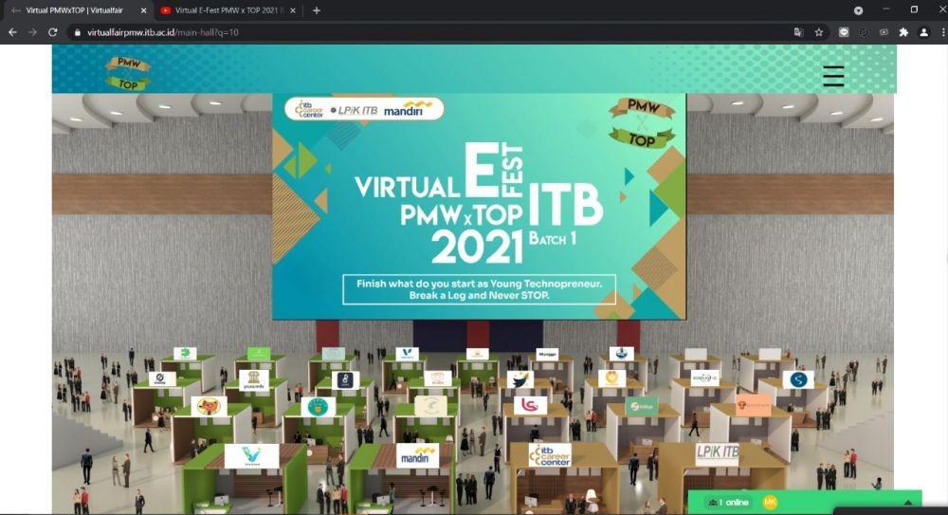The height and width of the screenshot is (515, 948).
Task: Open the booth with the beige circular logo
Action: [x=430, y=406]
